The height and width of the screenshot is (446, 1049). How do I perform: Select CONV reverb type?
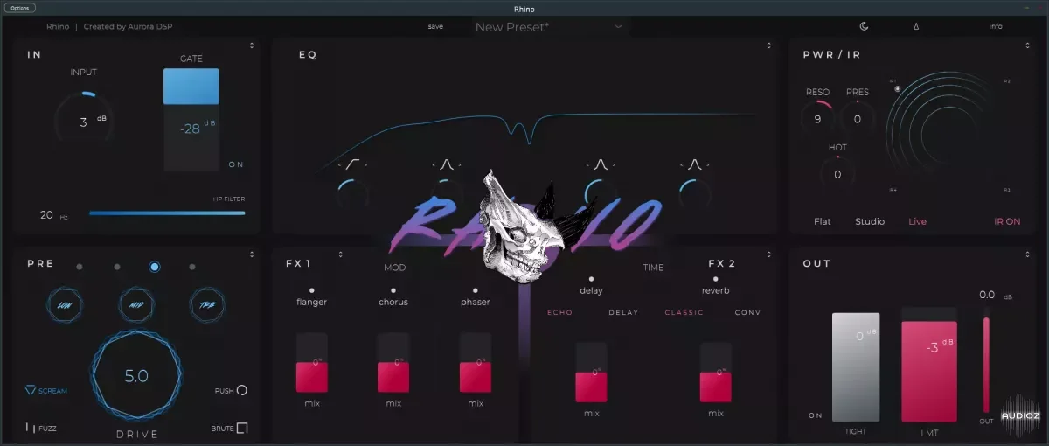pyautogui.click(x=747, y=312)
